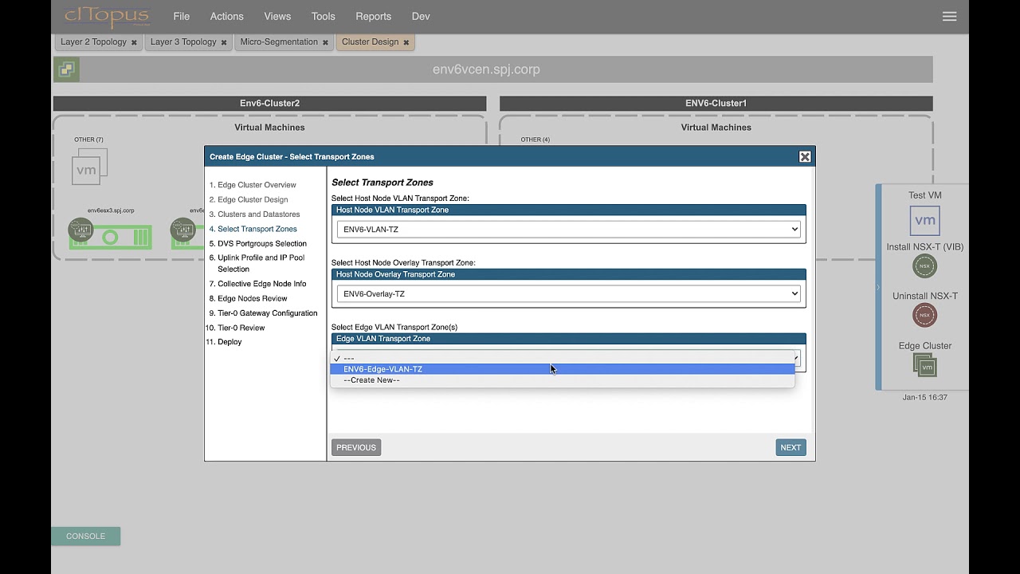
Task: Click the OTHER (7) virtual machines icon
Action: [89, 166]
